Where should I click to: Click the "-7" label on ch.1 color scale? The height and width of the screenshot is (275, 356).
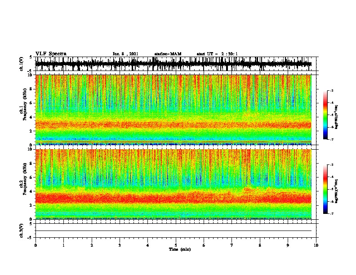tap(332, 139)
